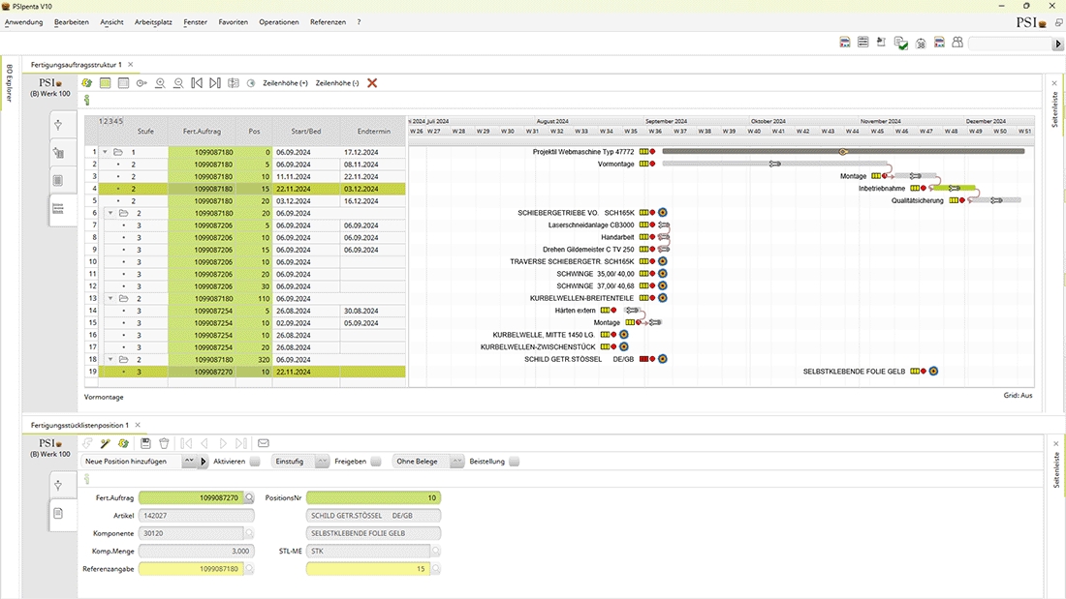
Task: Open the Einstufig dropdown
Action: coord(323,462)
